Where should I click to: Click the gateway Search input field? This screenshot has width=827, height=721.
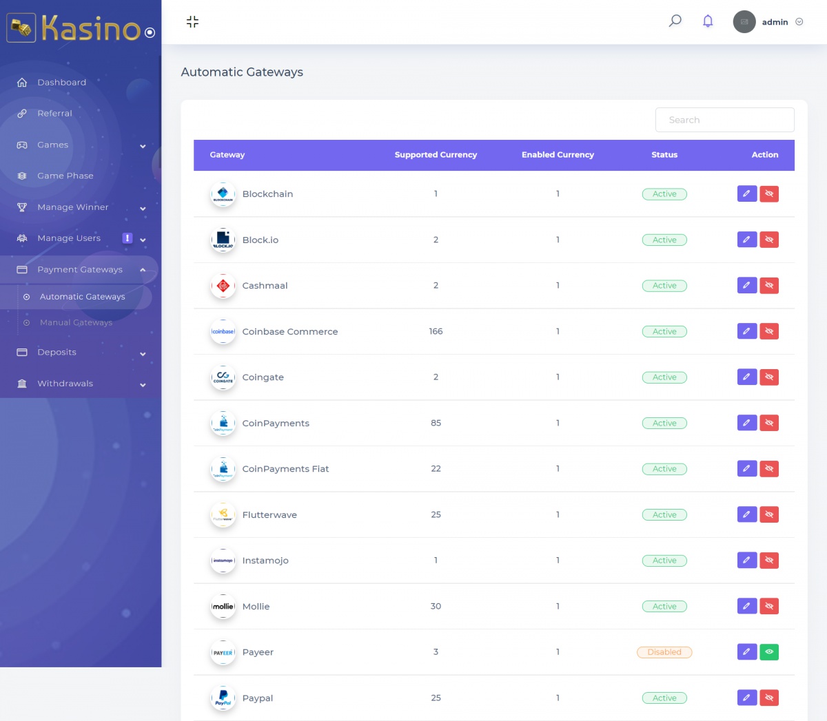point(724,120)
